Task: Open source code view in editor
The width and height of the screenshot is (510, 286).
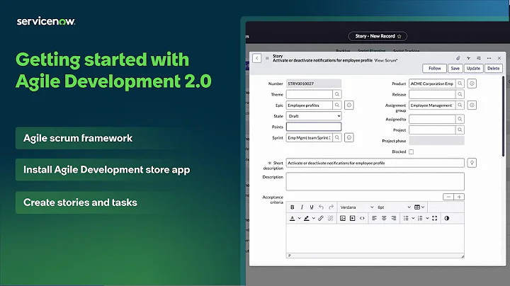Action: click(x=362, y=218)
